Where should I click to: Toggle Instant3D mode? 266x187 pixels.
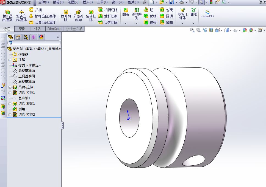coord(207,14)
